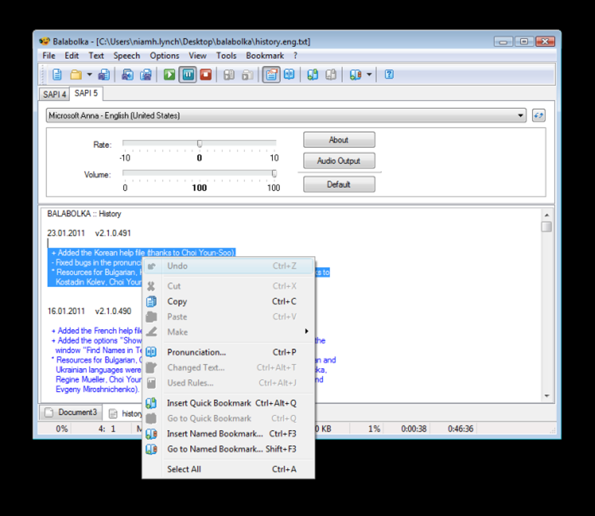Choose Insert Named Bookmark... in context menu

click(x=229, y=434)
